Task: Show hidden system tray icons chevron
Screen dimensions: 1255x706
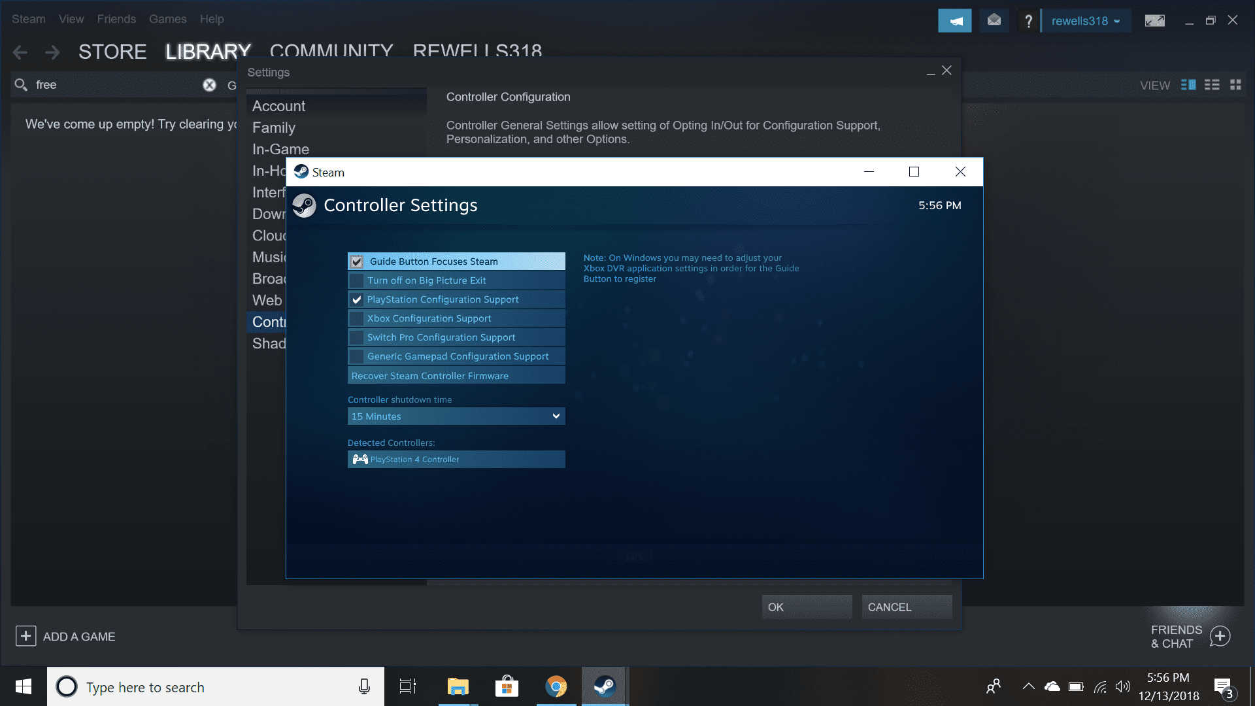Action: (1028, 686)
